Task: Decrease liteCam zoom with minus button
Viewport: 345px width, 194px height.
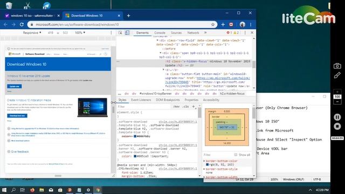Action: point(337,102)
